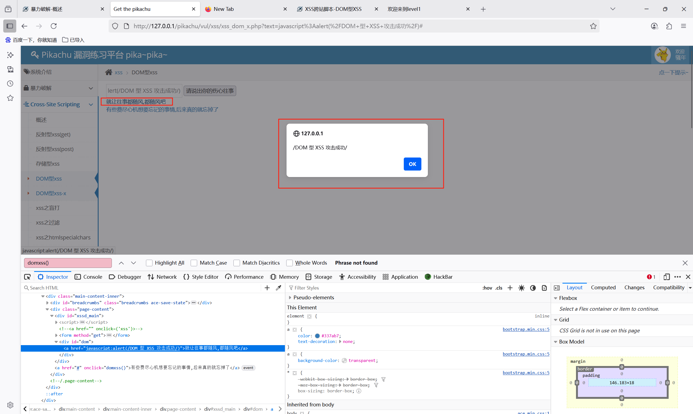693x414 pixels.
Task: Toggle print media simulation
Action: [544, 288]
